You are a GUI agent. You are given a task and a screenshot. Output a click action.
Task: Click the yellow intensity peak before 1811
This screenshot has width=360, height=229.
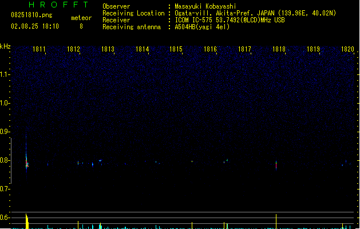click(27, 221)
